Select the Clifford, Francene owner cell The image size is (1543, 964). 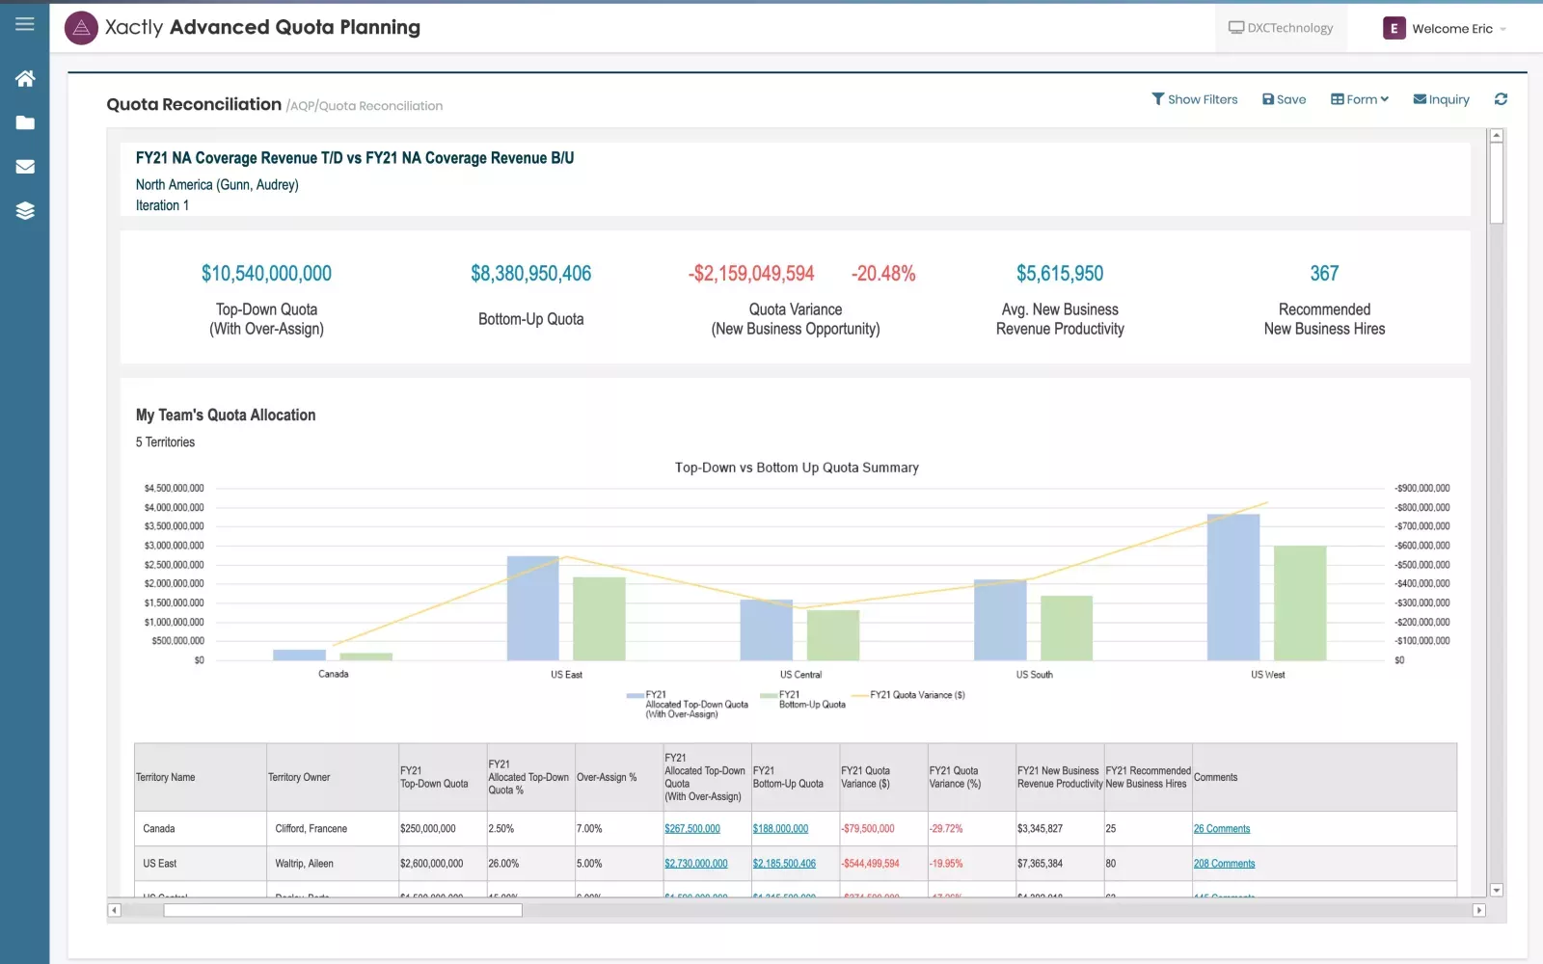point(333,829)
